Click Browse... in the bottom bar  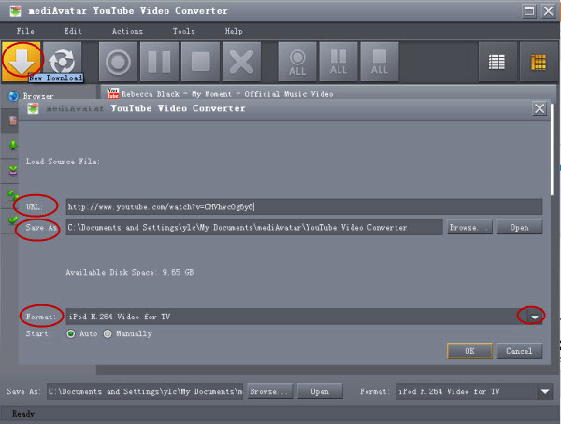pos(270,391)
